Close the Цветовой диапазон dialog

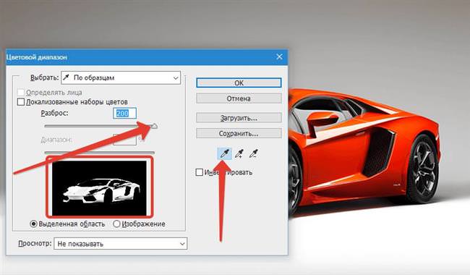click(279, 56)
